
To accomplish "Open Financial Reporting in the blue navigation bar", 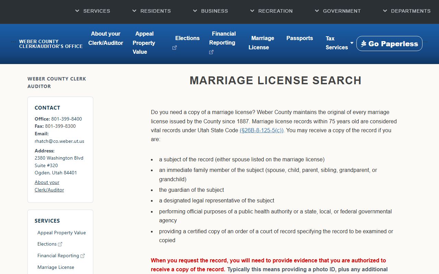I will click(223, 38).
